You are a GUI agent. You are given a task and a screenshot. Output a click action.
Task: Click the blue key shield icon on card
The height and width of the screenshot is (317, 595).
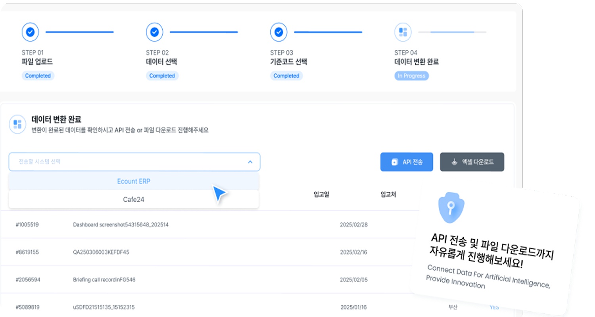point(451,207)
